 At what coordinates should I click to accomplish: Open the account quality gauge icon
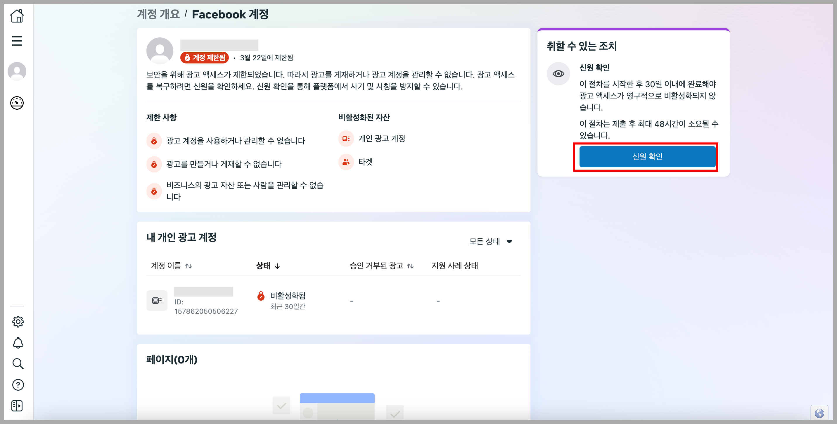pos(17,103)
